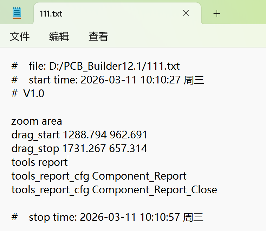Place cursor in the 'tools report' line

pyautogui.click(x=39, y=162)
